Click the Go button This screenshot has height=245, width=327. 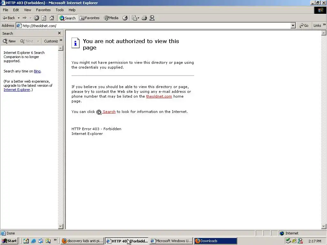coord(304,26)
